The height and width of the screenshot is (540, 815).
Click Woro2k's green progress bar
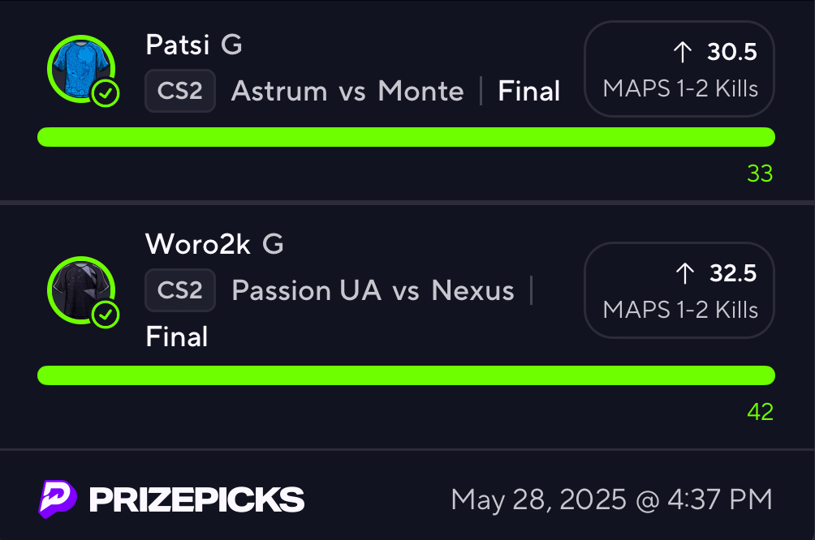coord(406,375)
